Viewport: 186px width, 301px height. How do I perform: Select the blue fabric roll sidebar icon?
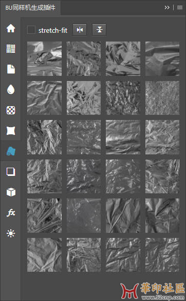pos(11,151)
